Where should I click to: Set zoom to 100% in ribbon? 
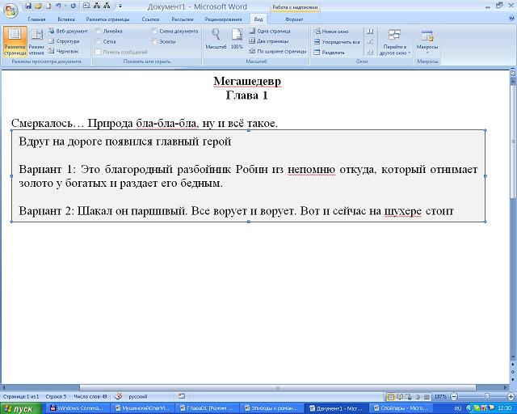pos(237,37)
